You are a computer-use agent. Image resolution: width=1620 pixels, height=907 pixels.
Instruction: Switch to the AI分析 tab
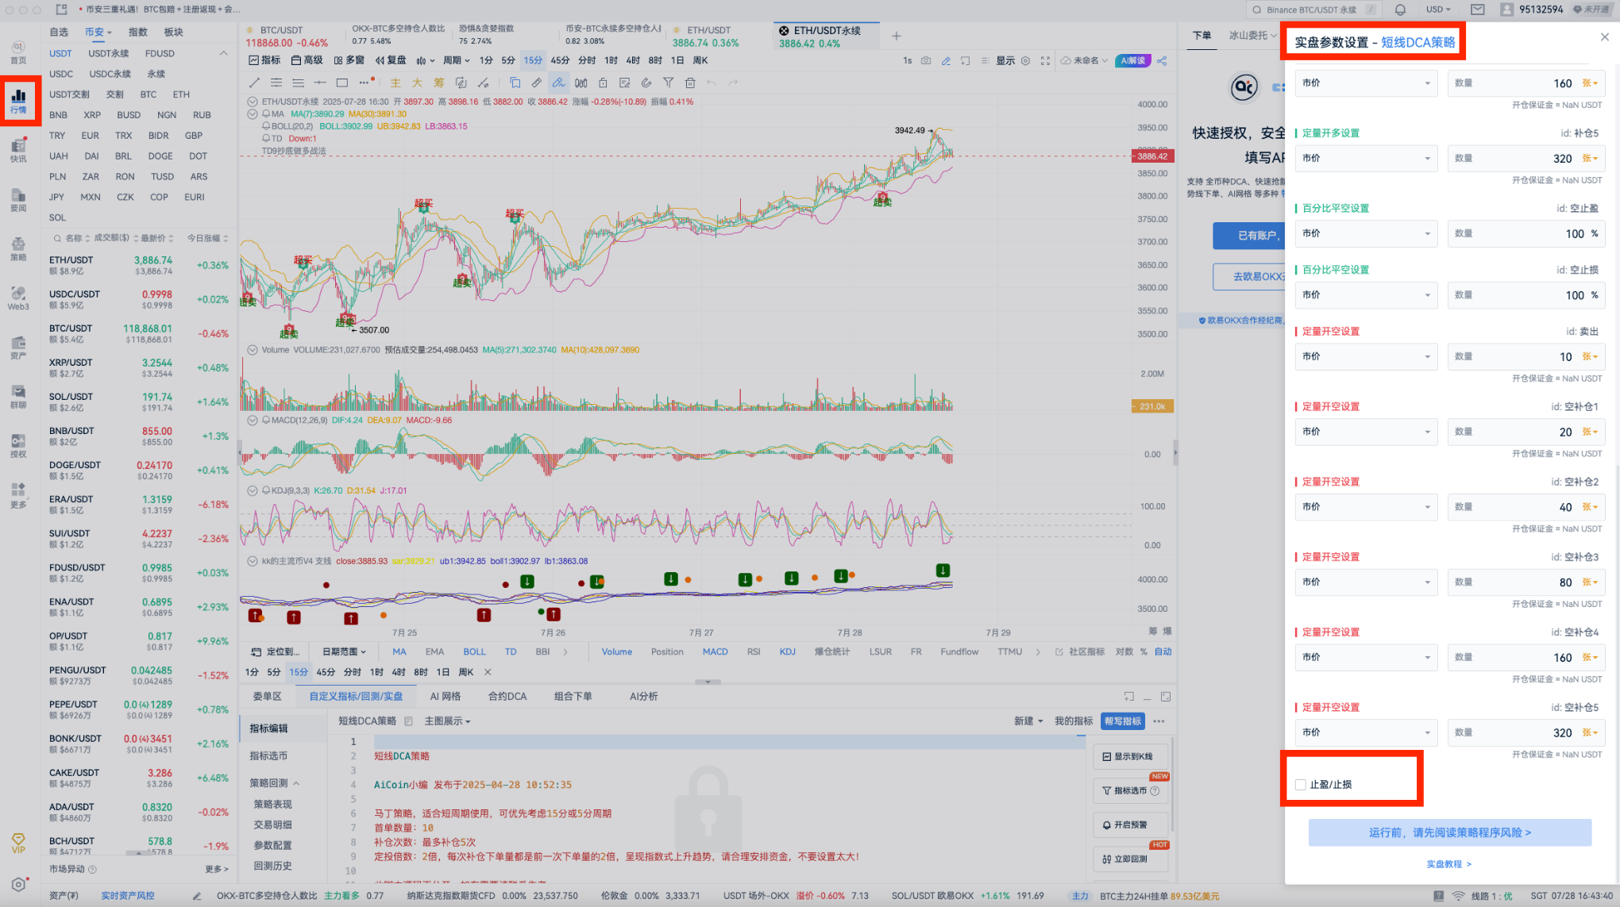pos(643,697)
